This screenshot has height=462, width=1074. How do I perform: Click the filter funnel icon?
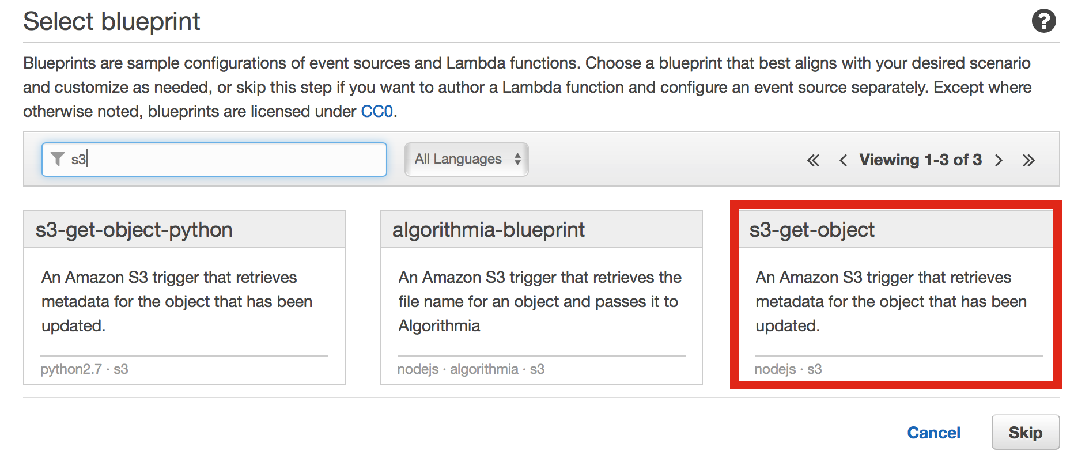(x=58, y=159)
